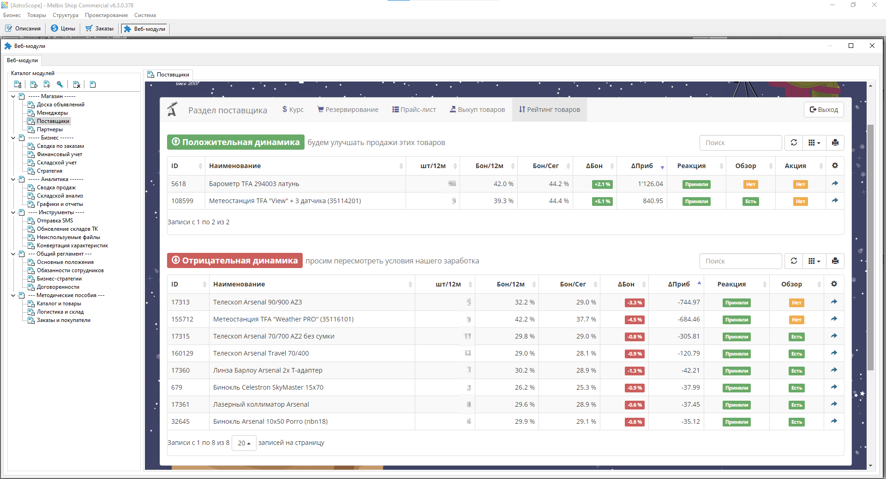Click the Выход button
This screenshot has width=886, height=479.
[824, 110]
